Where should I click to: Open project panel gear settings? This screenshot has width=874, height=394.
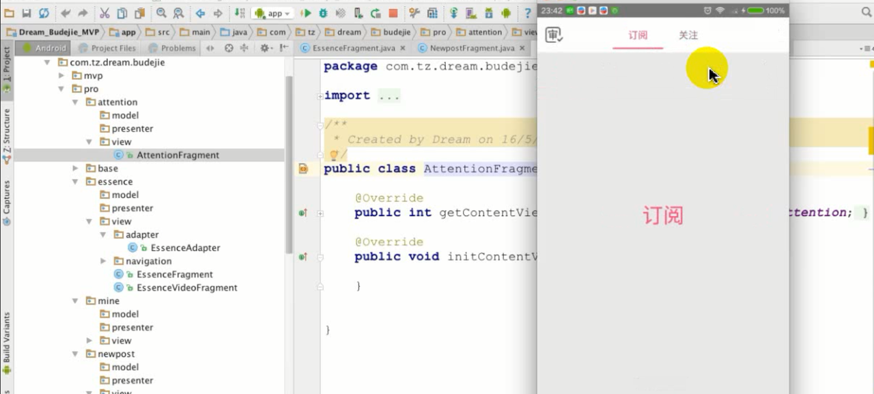tap(265, 48)
